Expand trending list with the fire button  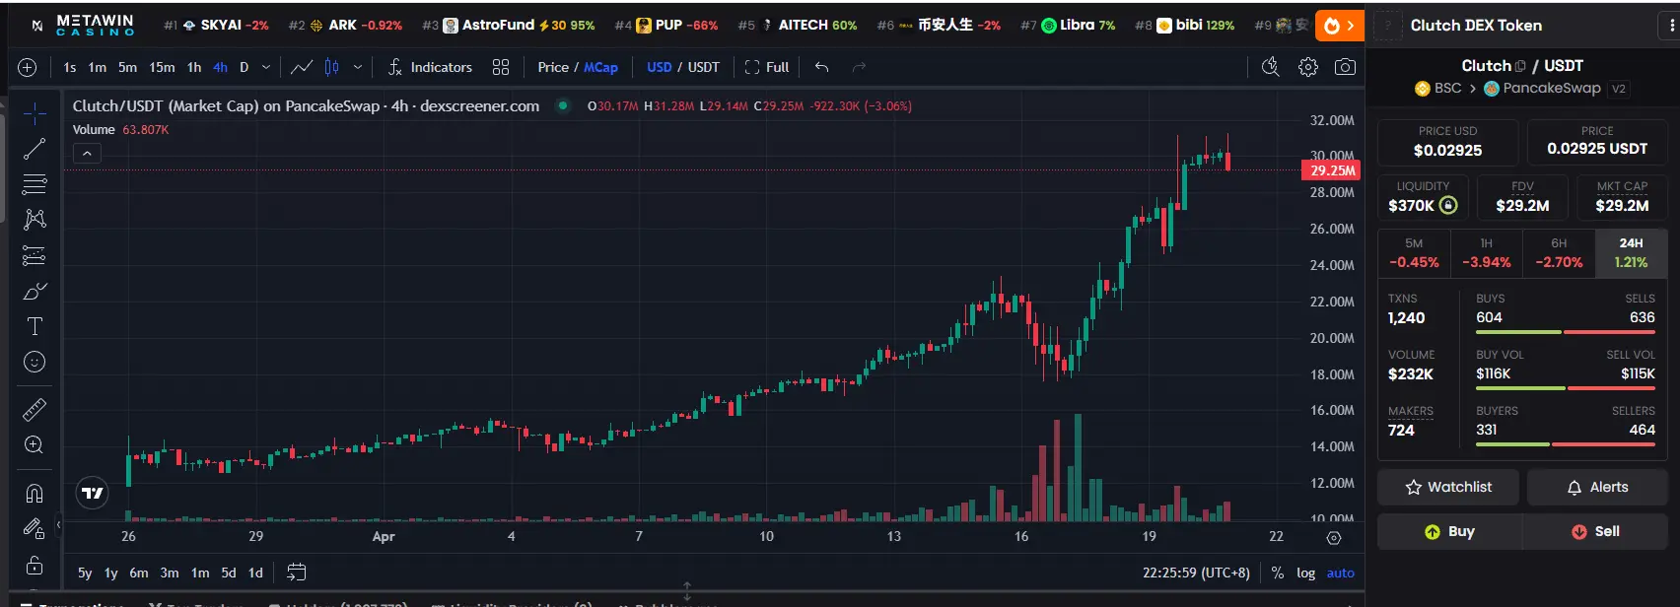pos(1339,26)
